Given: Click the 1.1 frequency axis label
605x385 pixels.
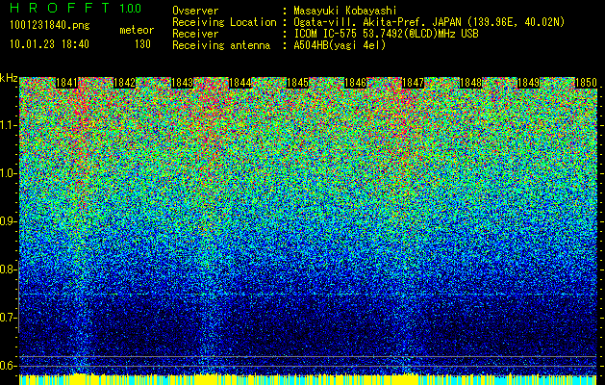Looking at the screenshot, I should [9, 125].
